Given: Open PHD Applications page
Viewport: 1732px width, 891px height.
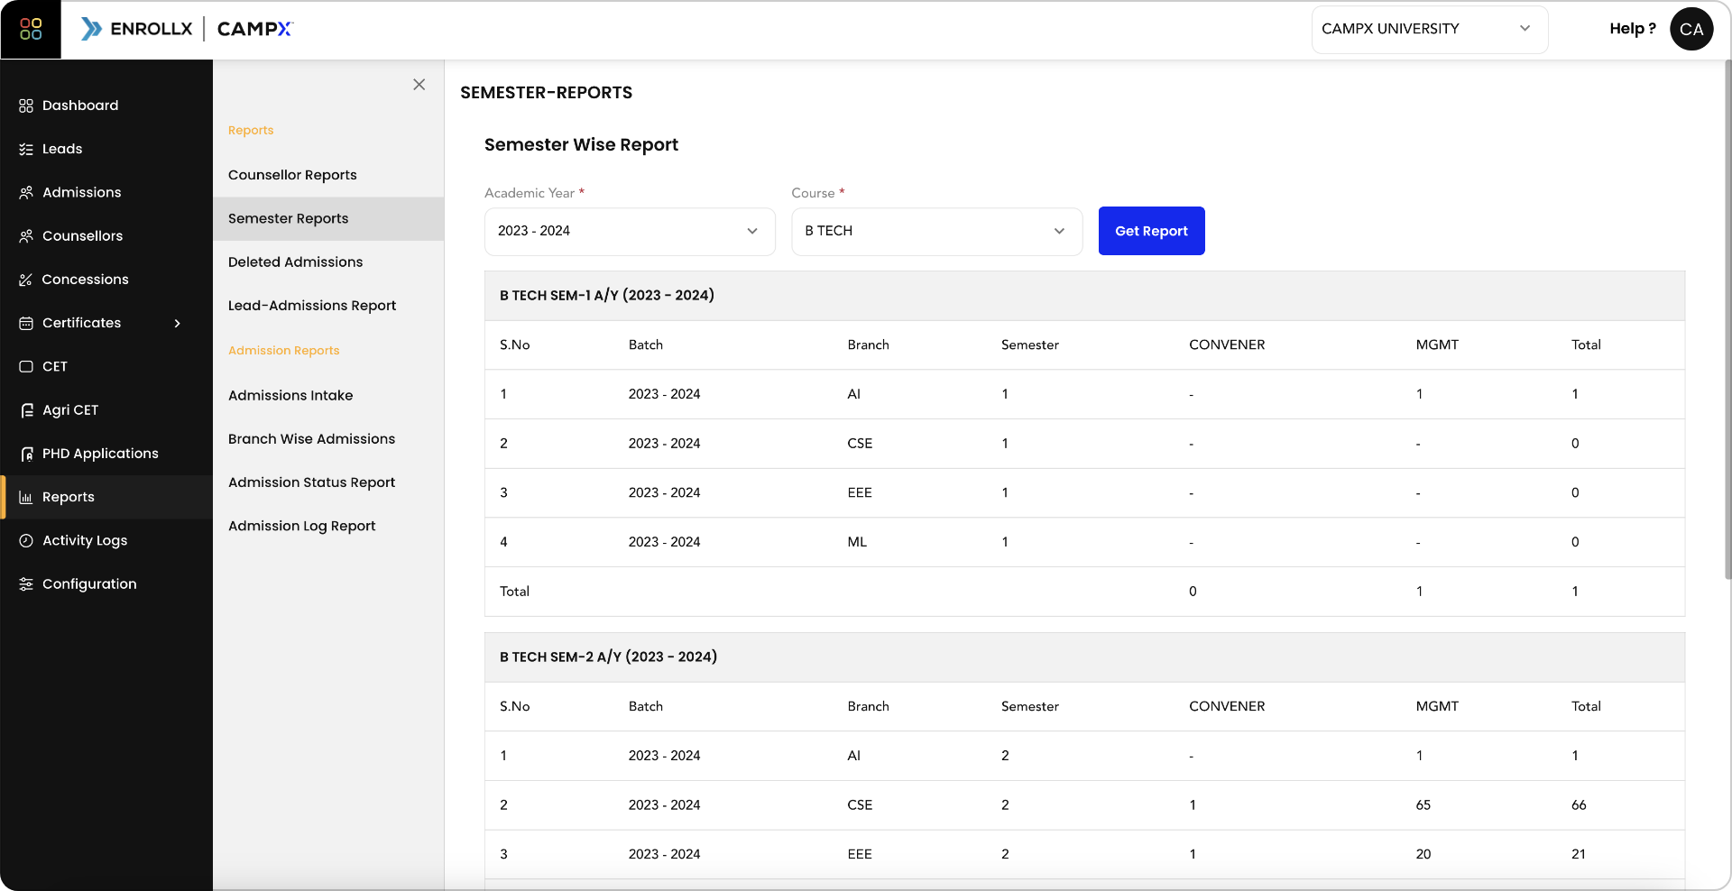Looking at the screenshot, I should 100,454.
